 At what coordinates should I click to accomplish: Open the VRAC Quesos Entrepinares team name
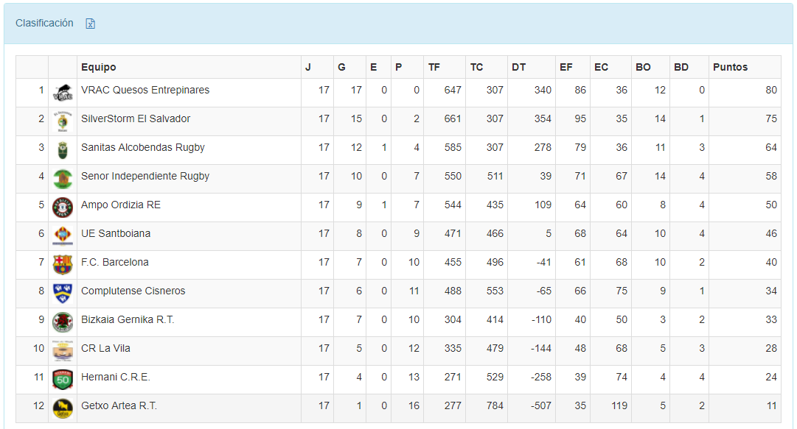point(145,90)
